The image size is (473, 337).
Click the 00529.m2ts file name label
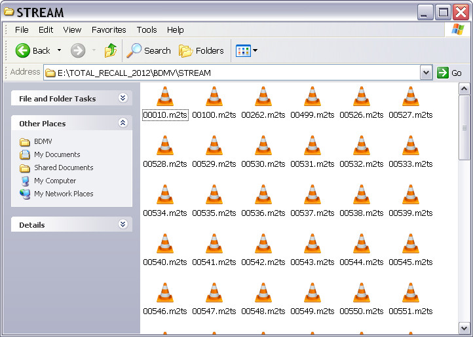(214, 164)
